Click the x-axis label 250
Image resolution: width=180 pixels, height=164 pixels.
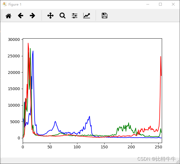coord(158,147)
